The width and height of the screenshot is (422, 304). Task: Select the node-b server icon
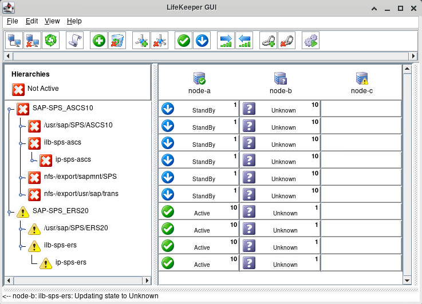(x=281, y=78)
